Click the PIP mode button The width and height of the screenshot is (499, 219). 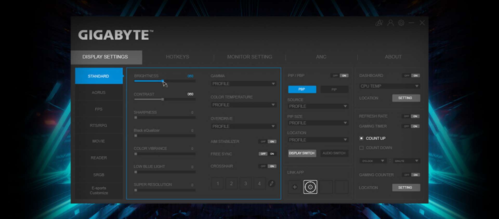[x=334, y=89]
